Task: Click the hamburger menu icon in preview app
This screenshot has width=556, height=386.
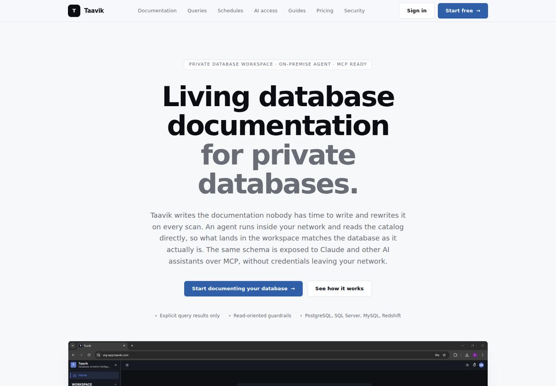Action: pyautogui.click(x=127, y=365)
